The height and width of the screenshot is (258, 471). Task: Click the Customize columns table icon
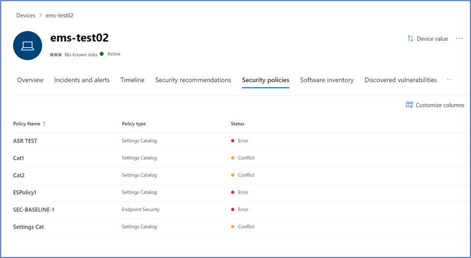[x=409, y=105]
